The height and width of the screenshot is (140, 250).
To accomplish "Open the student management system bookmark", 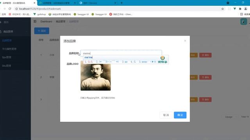I will (60, 14).
